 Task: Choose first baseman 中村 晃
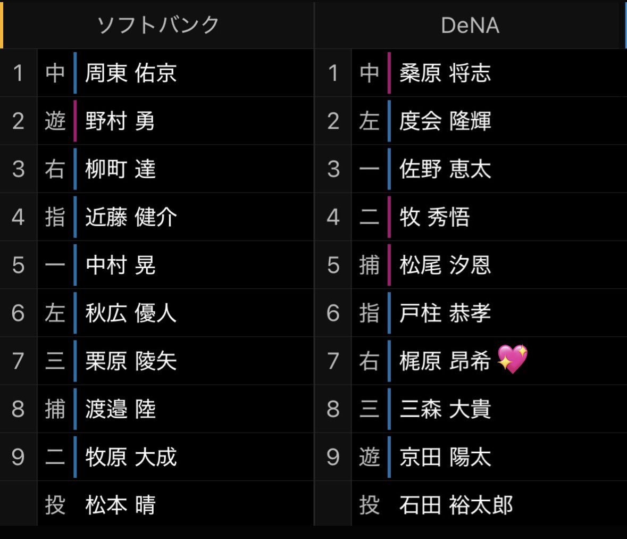pyautogui.click(x=120, y=265)
